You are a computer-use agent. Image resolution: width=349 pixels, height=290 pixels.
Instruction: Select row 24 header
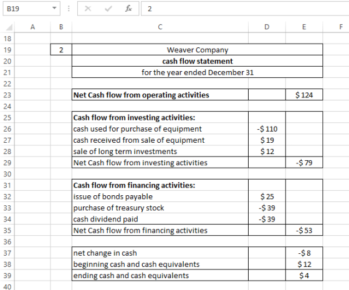coord(7,106)
